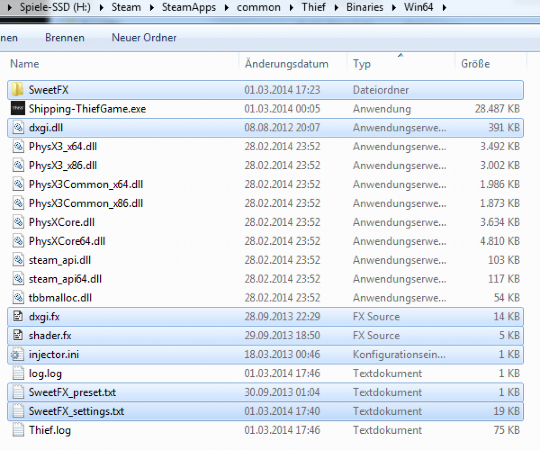540x450 pixels.
Task: Navigate to Steam folder in address bar
Action: tap(126, 7)
